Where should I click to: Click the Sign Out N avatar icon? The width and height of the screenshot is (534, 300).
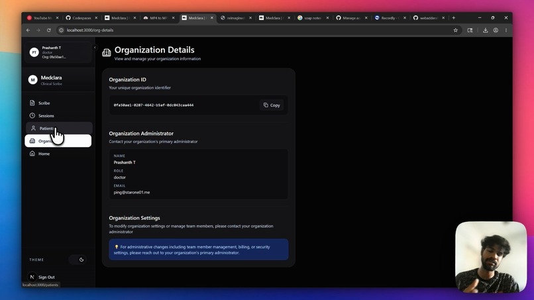point(32,277)
